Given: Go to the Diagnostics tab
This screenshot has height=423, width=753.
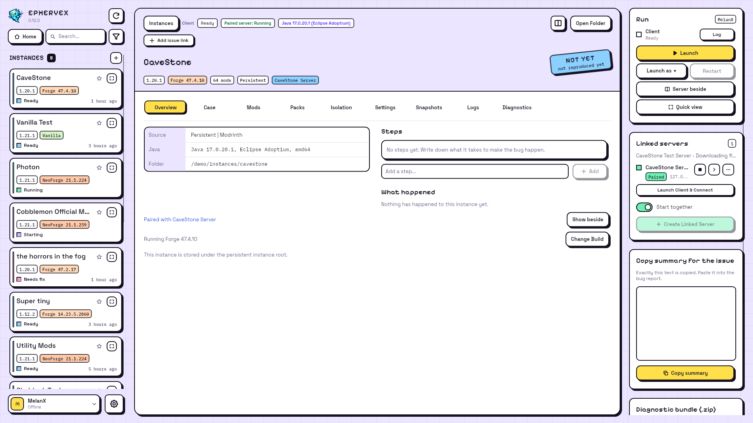Looking at the screenshot, I should pos(517,107).
